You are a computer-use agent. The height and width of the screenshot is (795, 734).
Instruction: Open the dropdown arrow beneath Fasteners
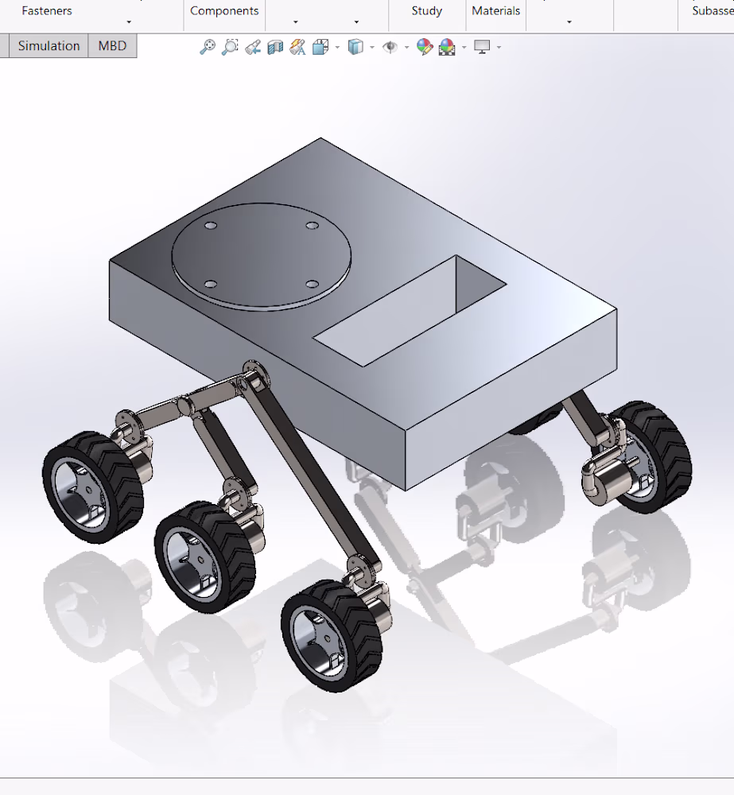tap(129, 22)
